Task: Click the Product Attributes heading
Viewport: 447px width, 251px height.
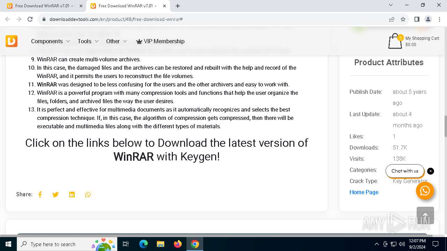Action: coord(389,62)
